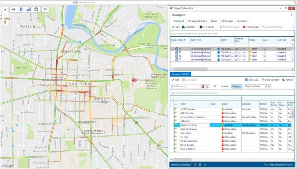Click the Dispatch button
Viewport: 297px width, 169px height.
188,27
